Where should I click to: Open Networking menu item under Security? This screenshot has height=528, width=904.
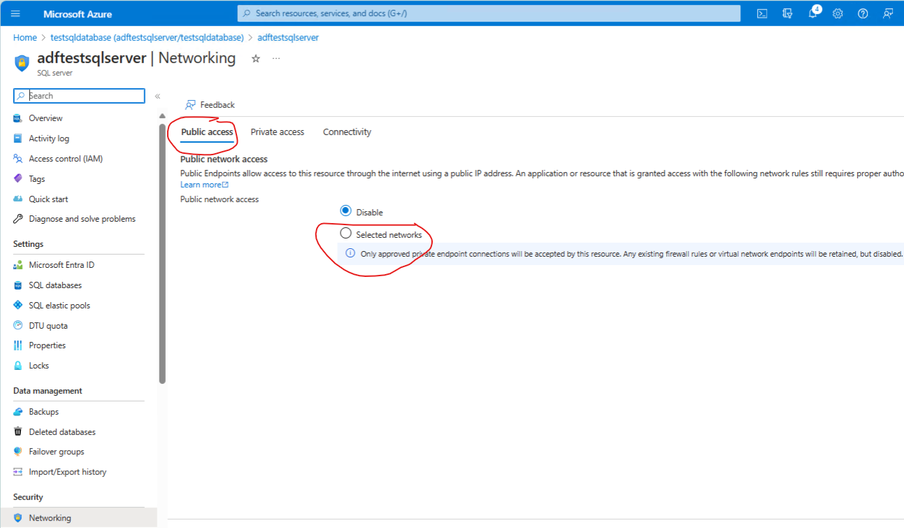point(78,518)
